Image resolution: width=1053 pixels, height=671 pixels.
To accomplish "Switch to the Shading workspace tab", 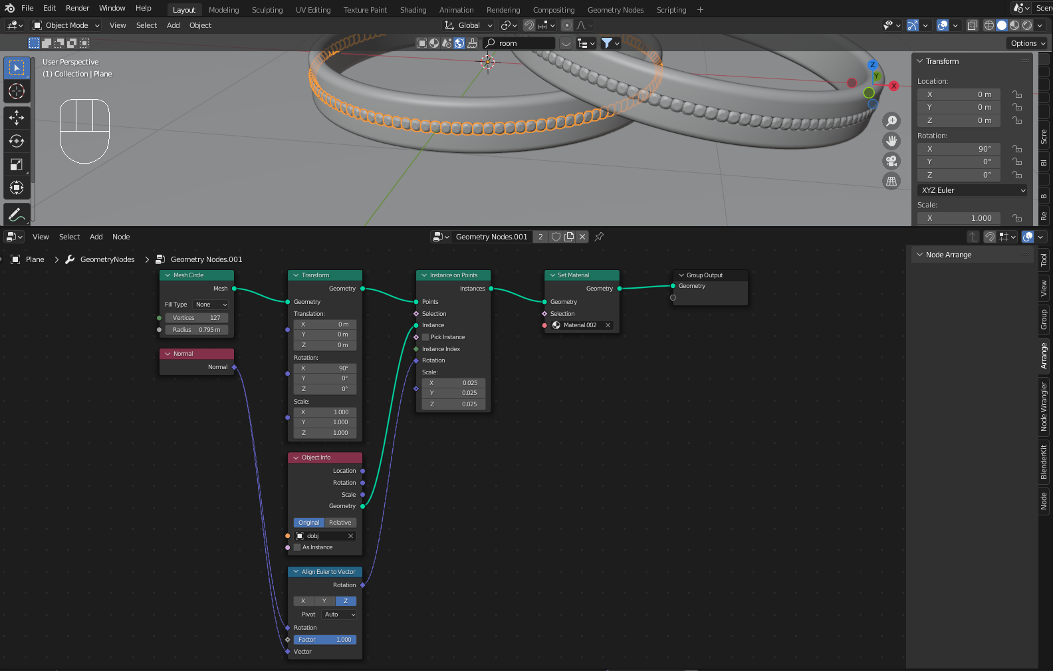I will tap(413, 10).
